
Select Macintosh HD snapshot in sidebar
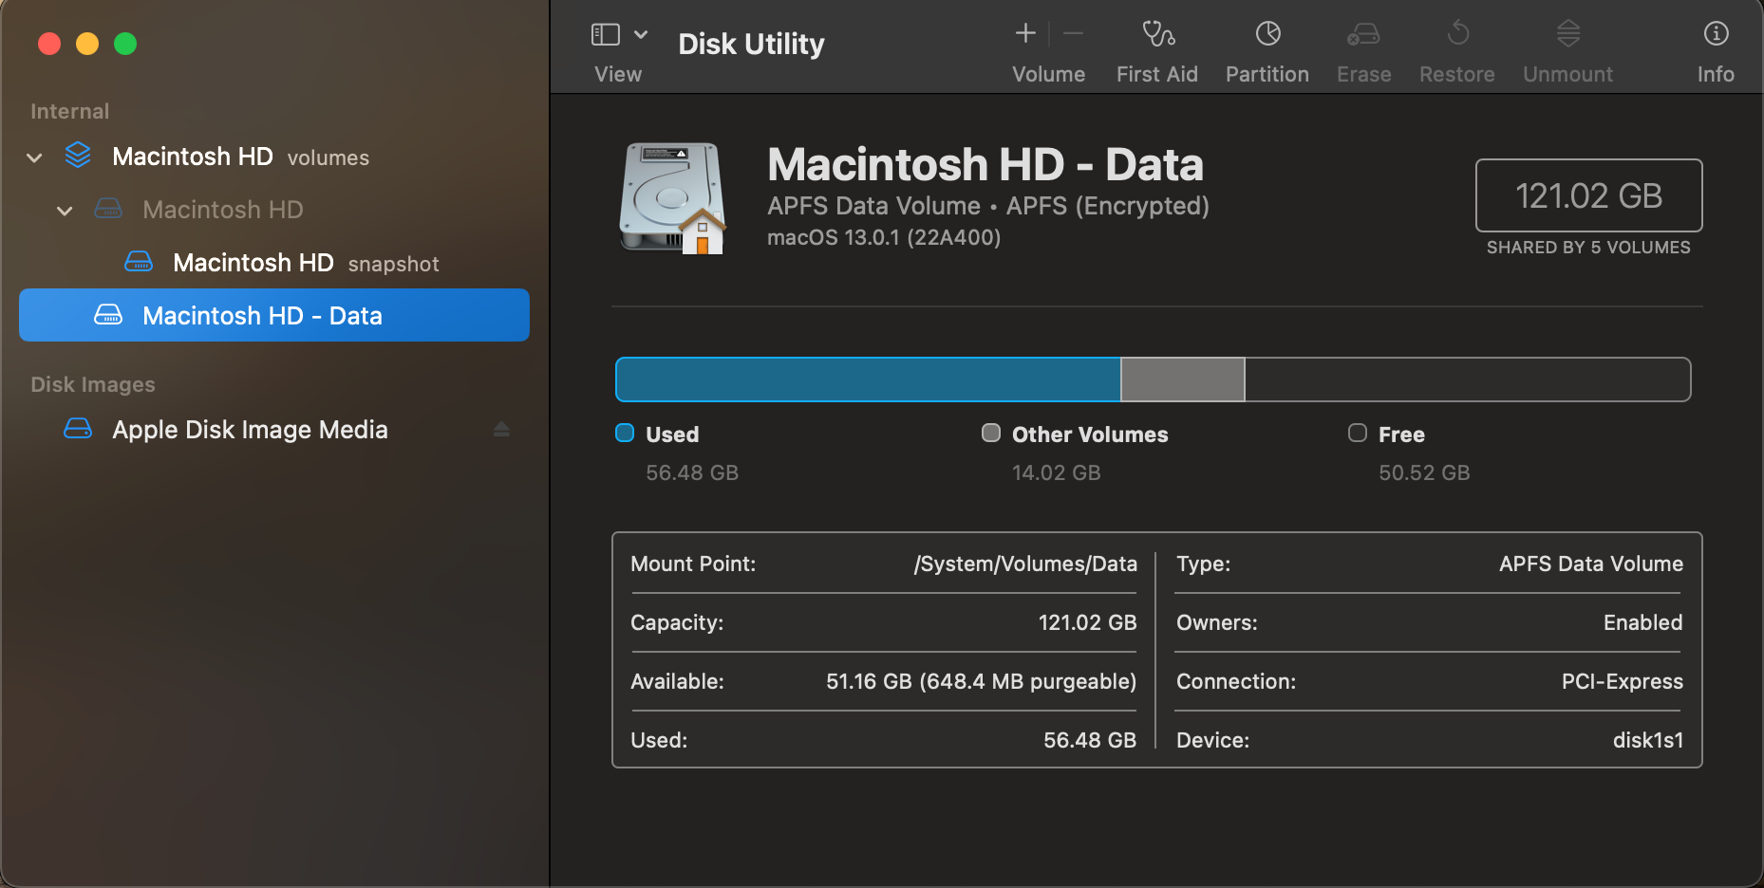(274, 263)
